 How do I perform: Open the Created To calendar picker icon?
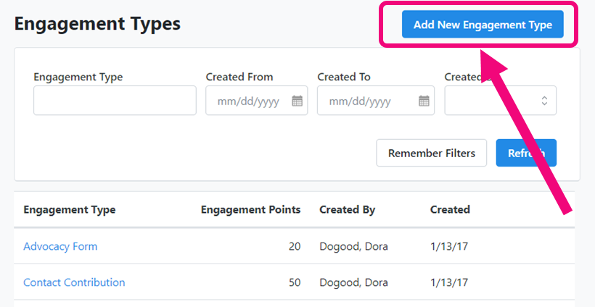tap(424, 101)
